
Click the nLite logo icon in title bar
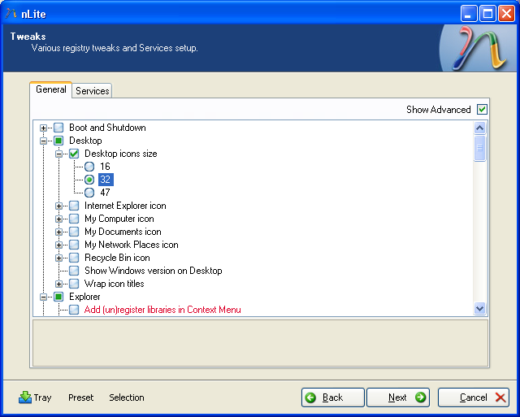11,14
